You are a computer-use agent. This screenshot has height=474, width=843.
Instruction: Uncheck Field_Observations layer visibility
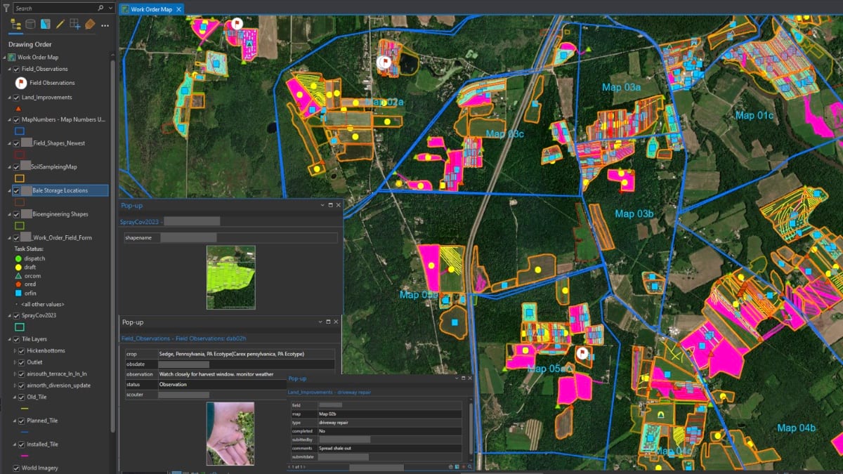coord(17,69)
